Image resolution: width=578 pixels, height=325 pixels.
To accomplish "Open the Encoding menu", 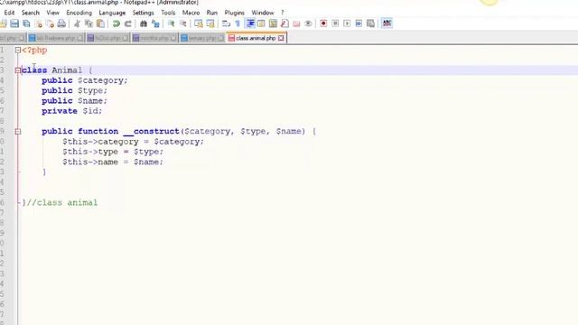I will (79, 13).
